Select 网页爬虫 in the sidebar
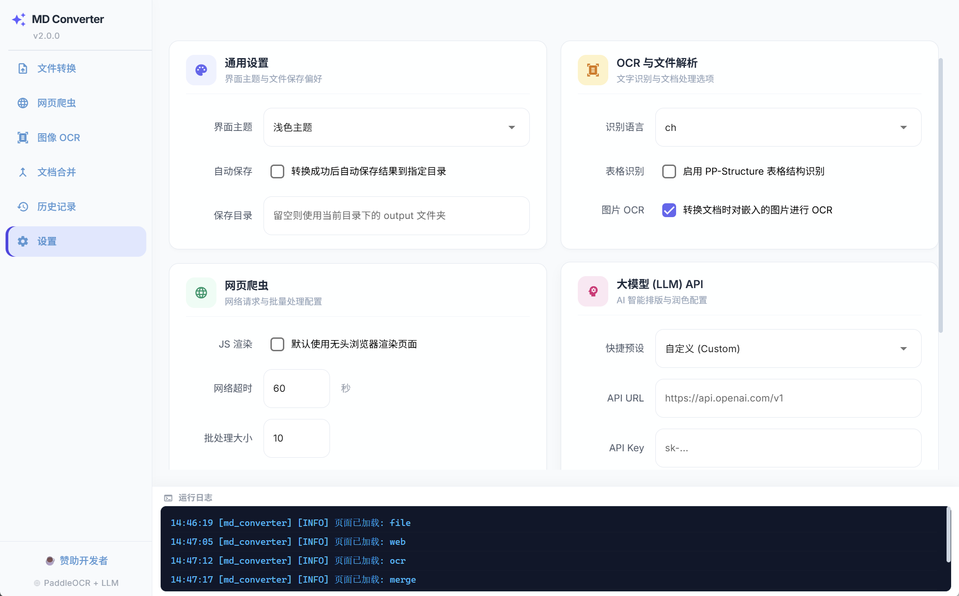Image resolution: width=959 pixels, height=596 pixels. coord(56,103)
